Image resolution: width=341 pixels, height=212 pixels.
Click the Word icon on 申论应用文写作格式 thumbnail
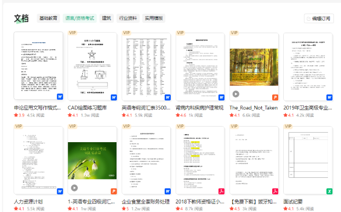click(x=60, y=96)
